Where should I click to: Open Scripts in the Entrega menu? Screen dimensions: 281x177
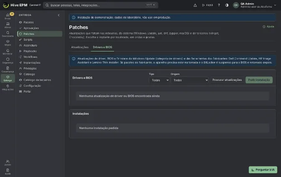click(x=40, y=40)
